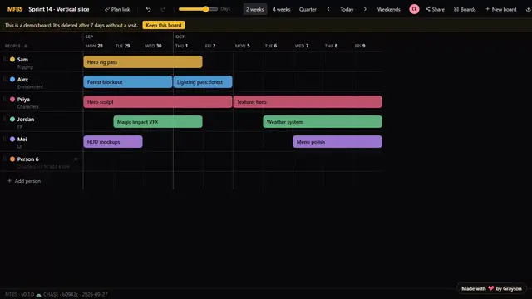This screenshot has width=532, height=299.
Task: Click the MFBS v0.1.0 version footer text
Action: click(x=19, y=294)
